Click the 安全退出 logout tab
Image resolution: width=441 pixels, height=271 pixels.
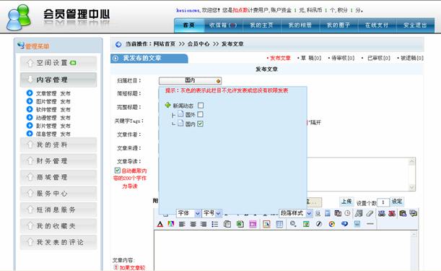coord(415,25)
